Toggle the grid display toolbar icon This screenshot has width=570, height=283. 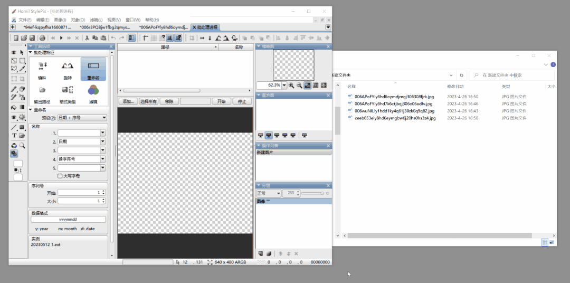[x=154, y=38]
